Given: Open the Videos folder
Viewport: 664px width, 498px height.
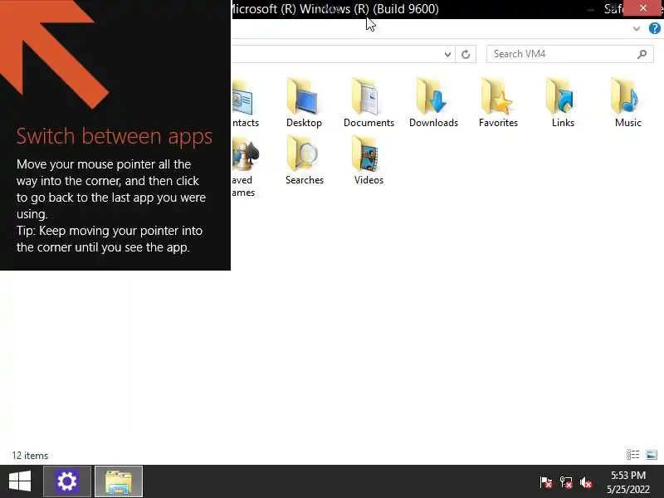Looking at the screenshot, I should [x=369, y=160].
